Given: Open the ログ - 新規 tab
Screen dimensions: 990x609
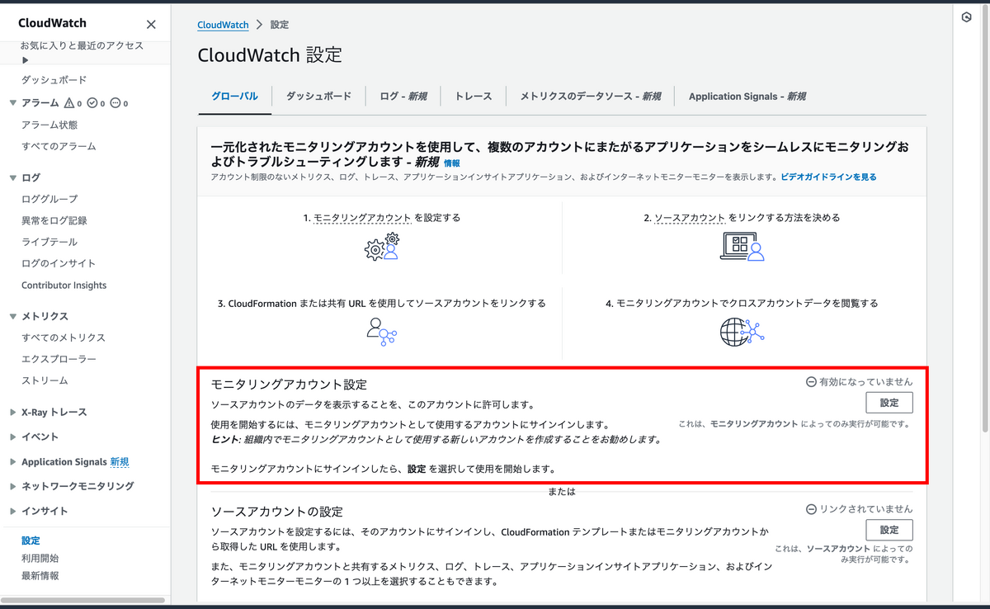Looking at the screenshot, I should point(403,97).
